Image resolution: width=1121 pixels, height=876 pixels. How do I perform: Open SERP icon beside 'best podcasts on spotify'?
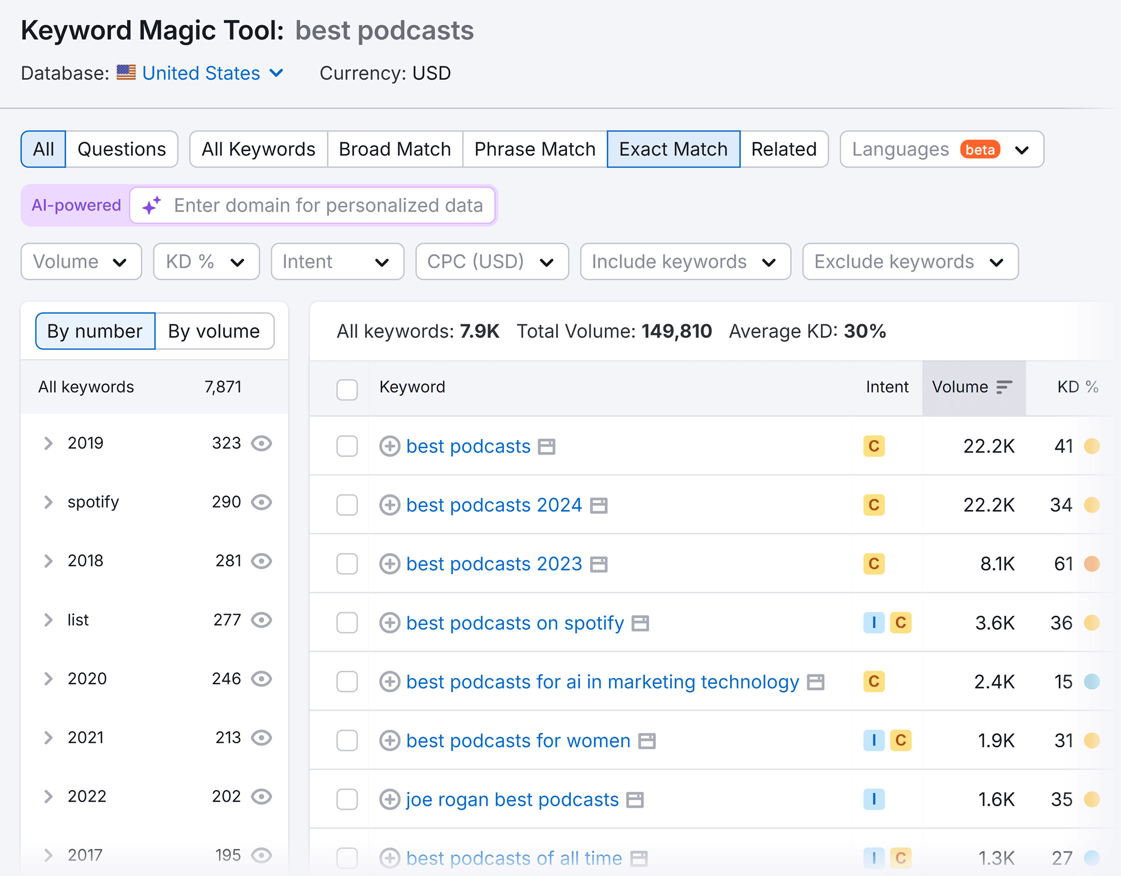pyautogui.click(x=640, y=623)
